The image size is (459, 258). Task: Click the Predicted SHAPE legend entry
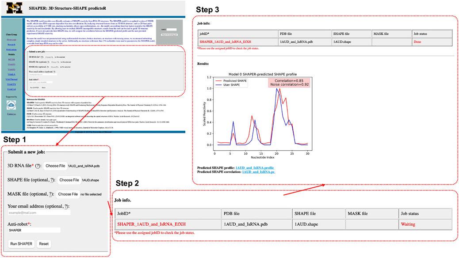tap(231, 81)
